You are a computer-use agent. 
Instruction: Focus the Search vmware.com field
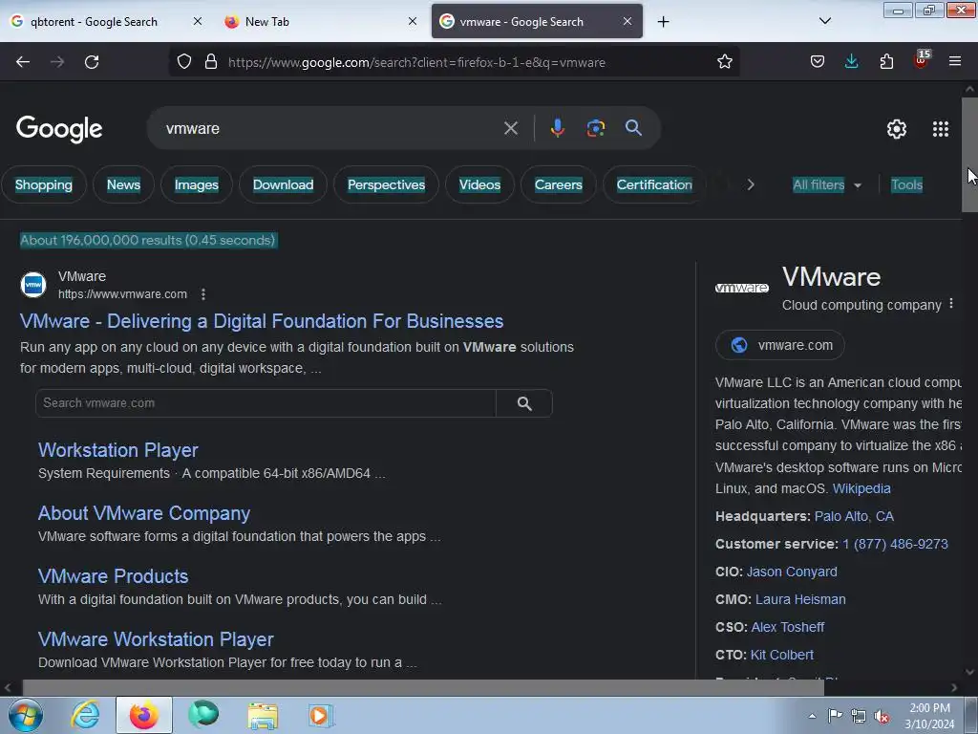tap(266, 403)
